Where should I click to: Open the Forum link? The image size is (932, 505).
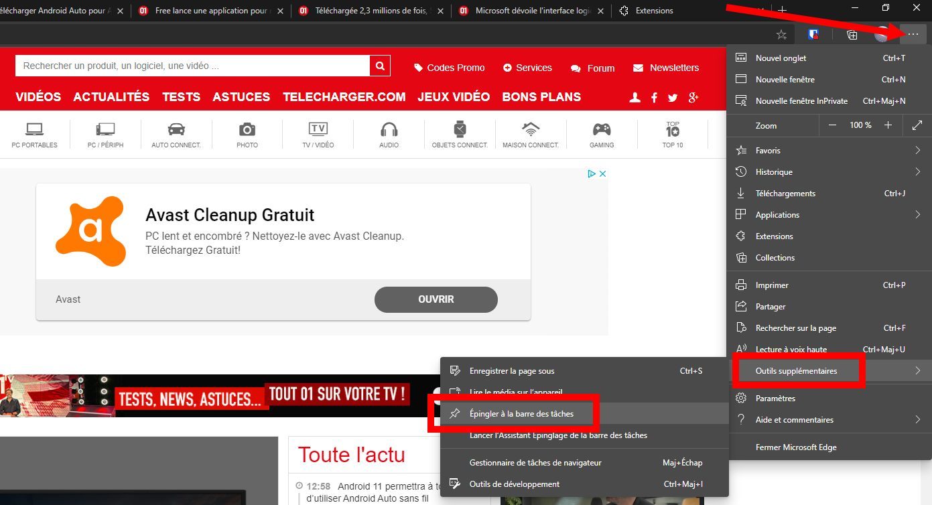click(x=593, y=68)
